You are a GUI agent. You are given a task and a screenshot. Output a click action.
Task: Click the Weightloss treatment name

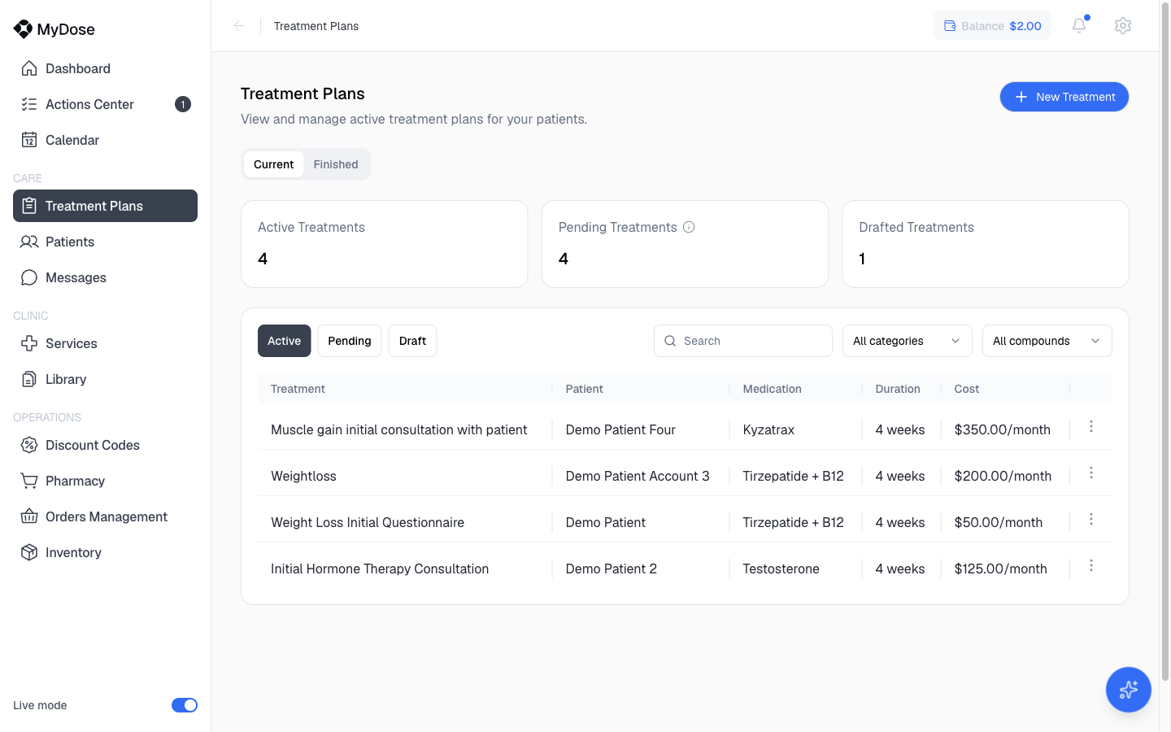tap(303, 476)
